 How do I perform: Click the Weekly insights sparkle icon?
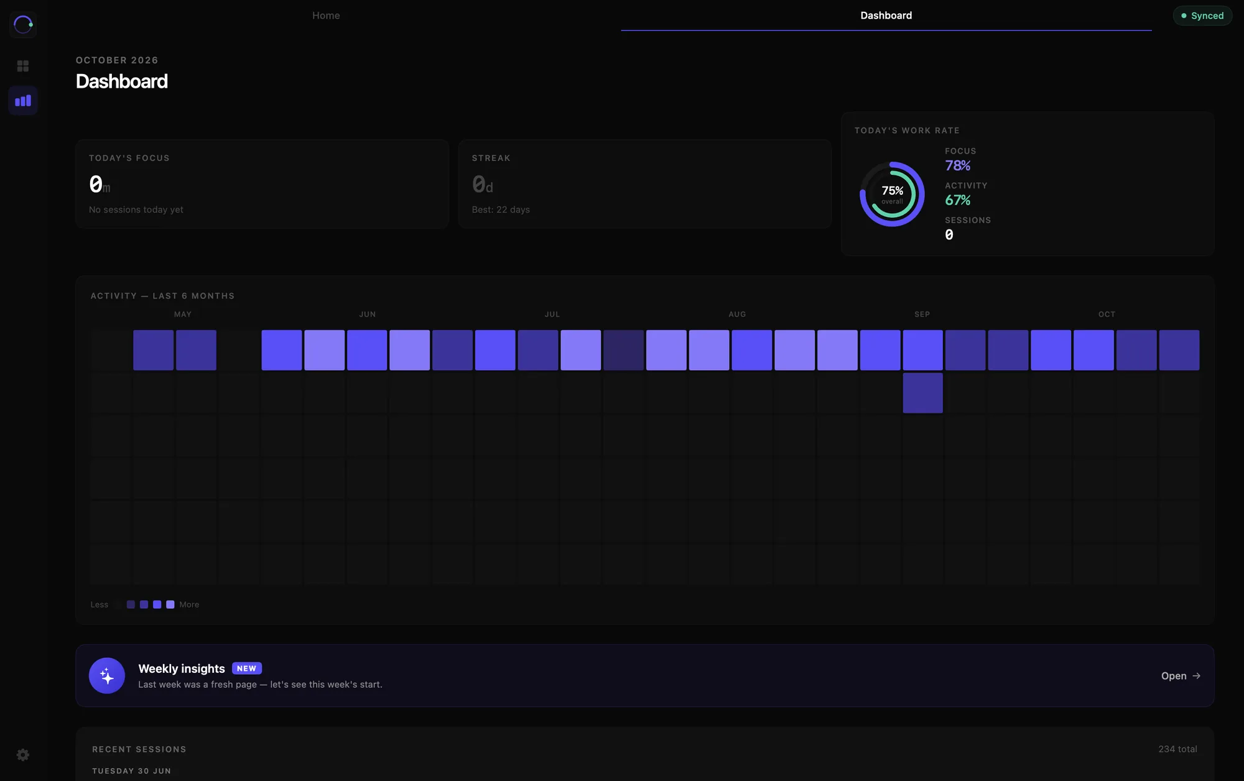tap(107, 675)
